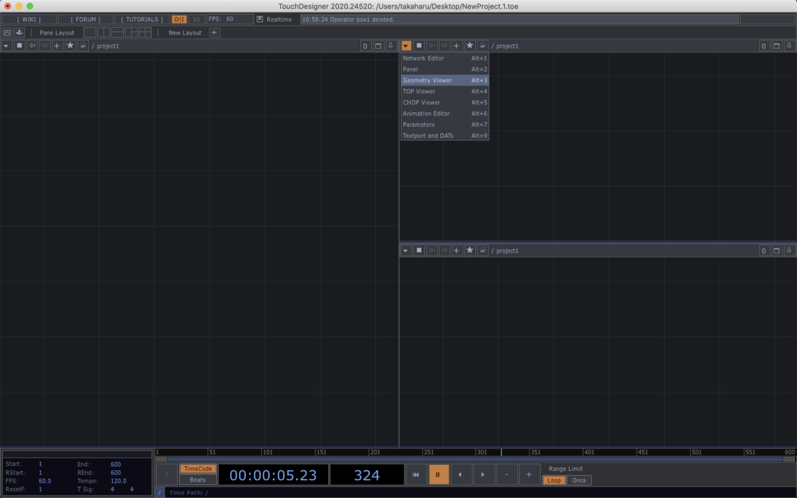The width and height of the screenshot is (797, 498).
Task: Click the anchor-shaped icon in layout bar
Action: tap(19, 33)
